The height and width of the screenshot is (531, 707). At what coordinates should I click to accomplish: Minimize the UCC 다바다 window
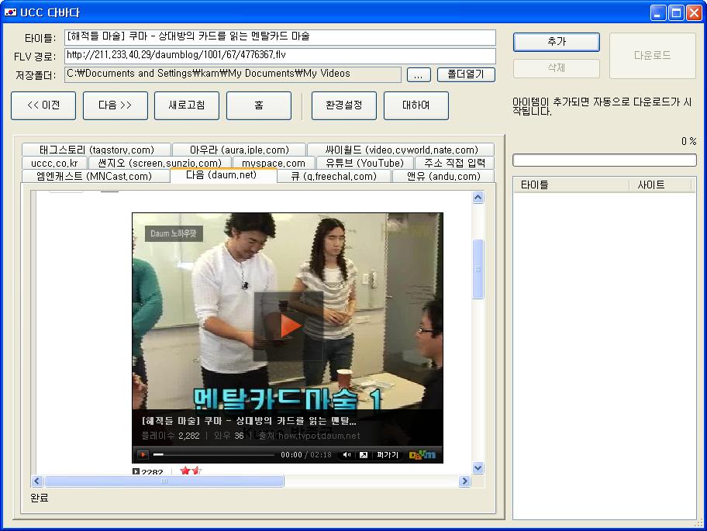click(658, 12)
